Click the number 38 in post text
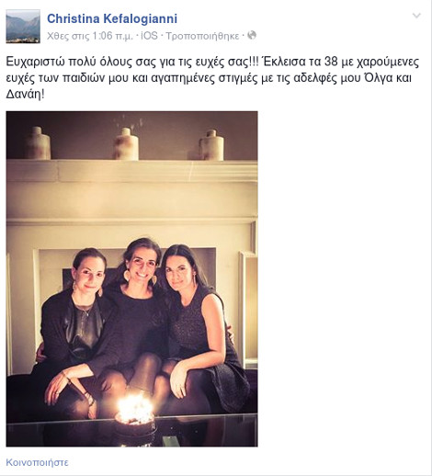 click(331, 62)
